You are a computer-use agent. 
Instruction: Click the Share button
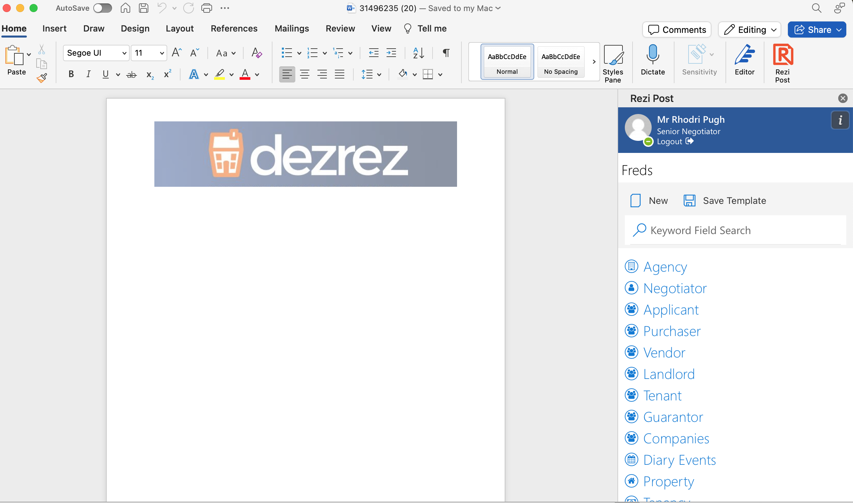coord(817,30)
